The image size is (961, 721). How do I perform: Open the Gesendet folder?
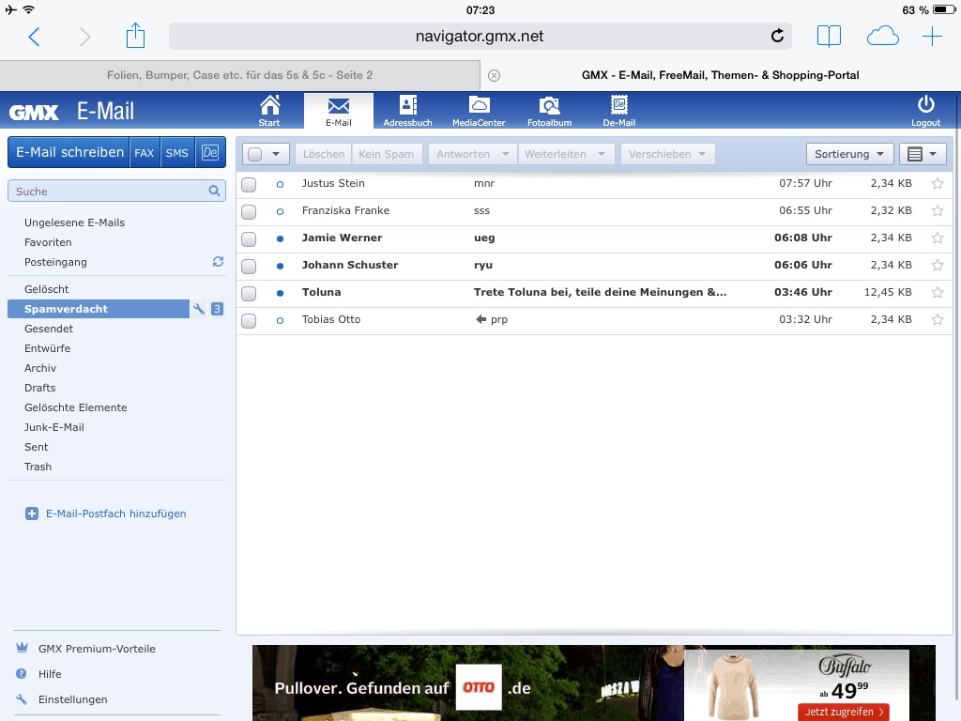pyautogui.click(x=49, y=329)
